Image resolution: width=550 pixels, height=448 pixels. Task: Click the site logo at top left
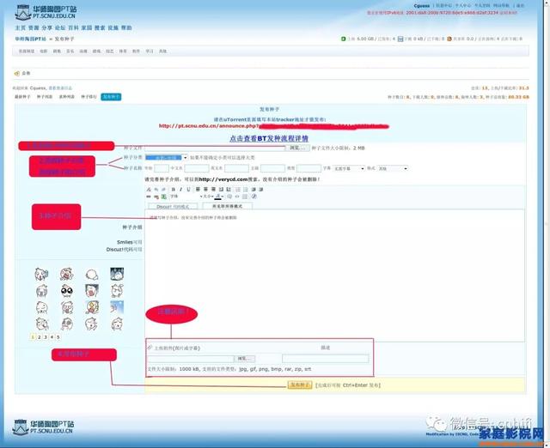point(46,12)
